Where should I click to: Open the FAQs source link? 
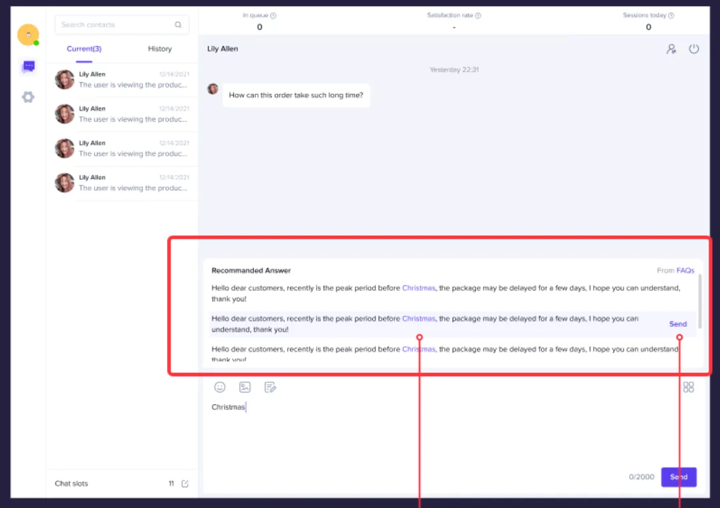pyautogui.click(x=685, y=271)
